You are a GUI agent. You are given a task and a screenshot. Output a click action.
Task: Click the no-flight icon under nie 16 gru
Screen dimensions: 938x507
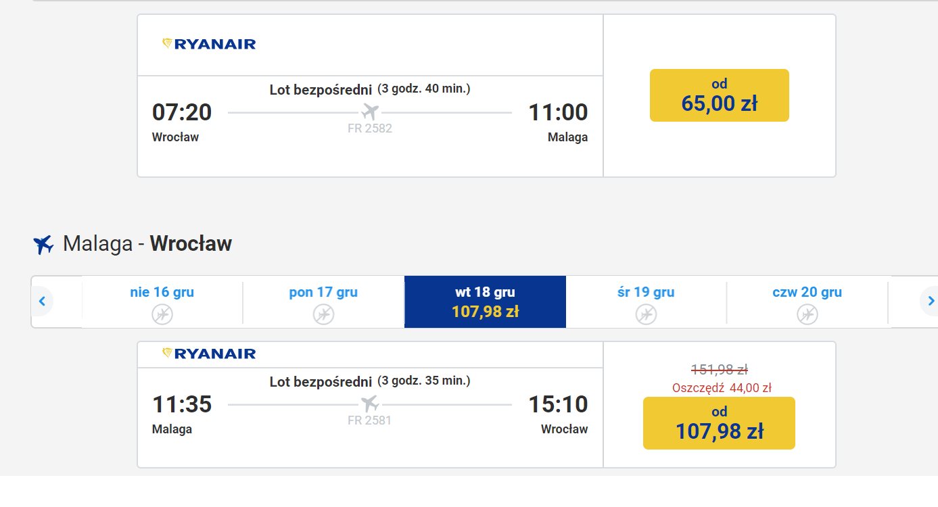click(162, 314)
